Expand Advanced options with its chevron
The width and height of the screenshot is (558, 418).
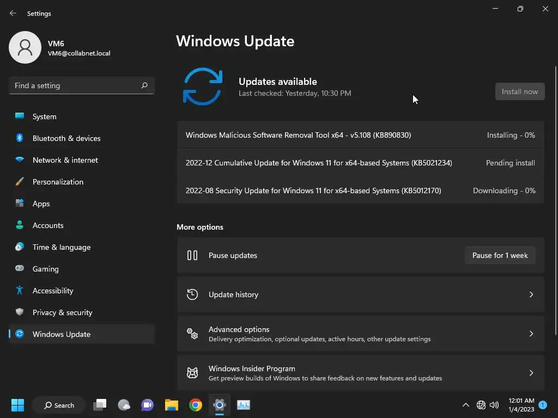[531, 334]
